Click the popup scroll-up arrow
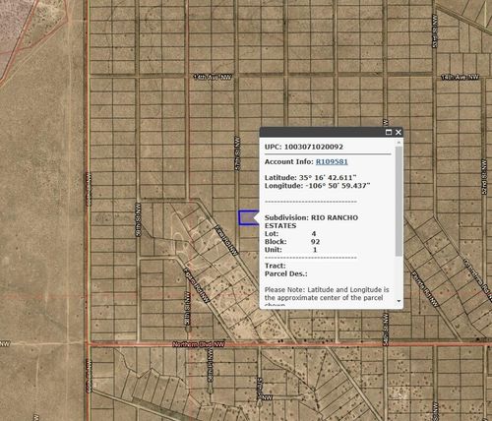This screenshot has height=421, width=492. 399,143
